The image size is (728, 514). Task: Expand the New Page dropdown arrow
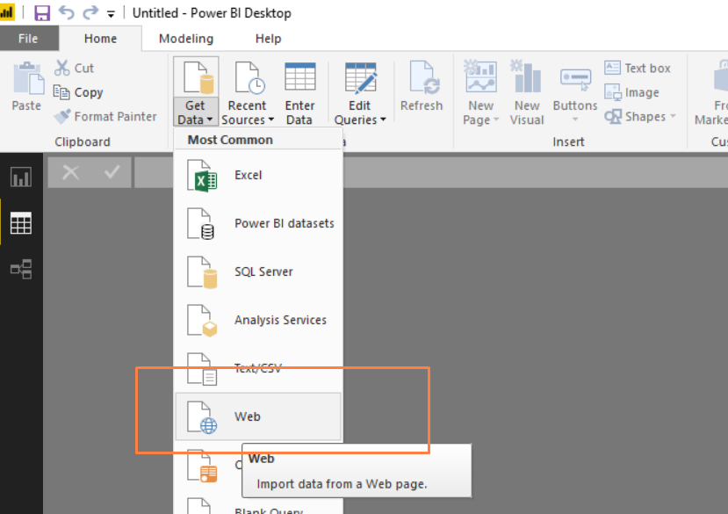click(496, 119)
